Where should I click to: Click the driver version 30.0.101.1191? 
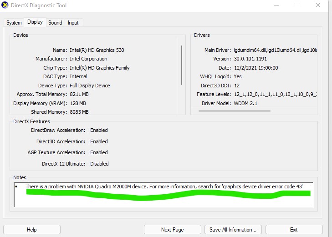coord(250,59)
